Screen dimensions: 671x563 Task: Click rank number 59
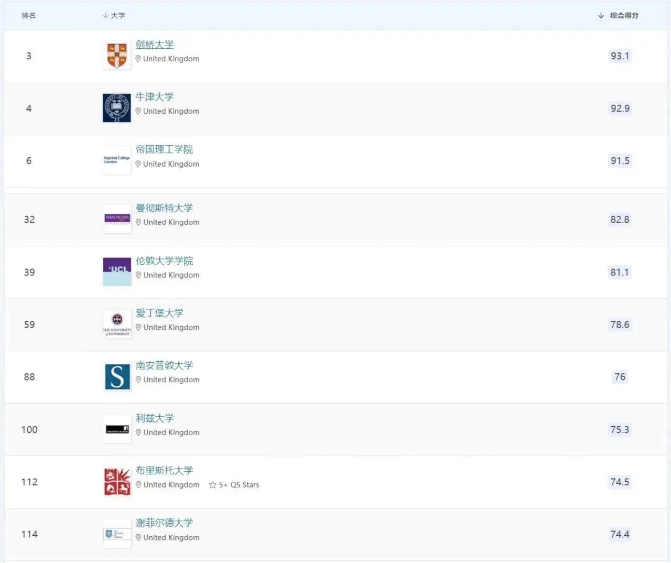(x=29, y=324)
